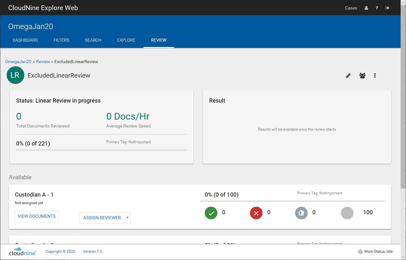Screen dimensions: 406x260
Task: Click the 0 Docs/Hr value
Action: point(128,116)
